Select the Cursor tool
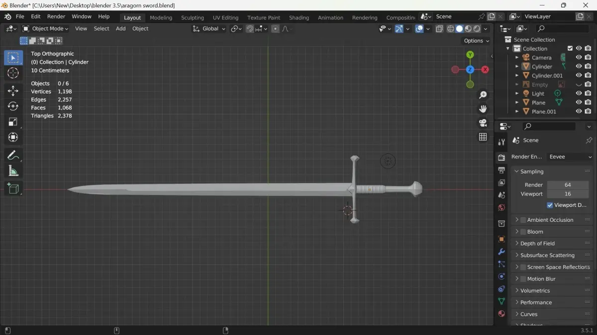Viewport: 597px width, 335px height. pos(13,73)
